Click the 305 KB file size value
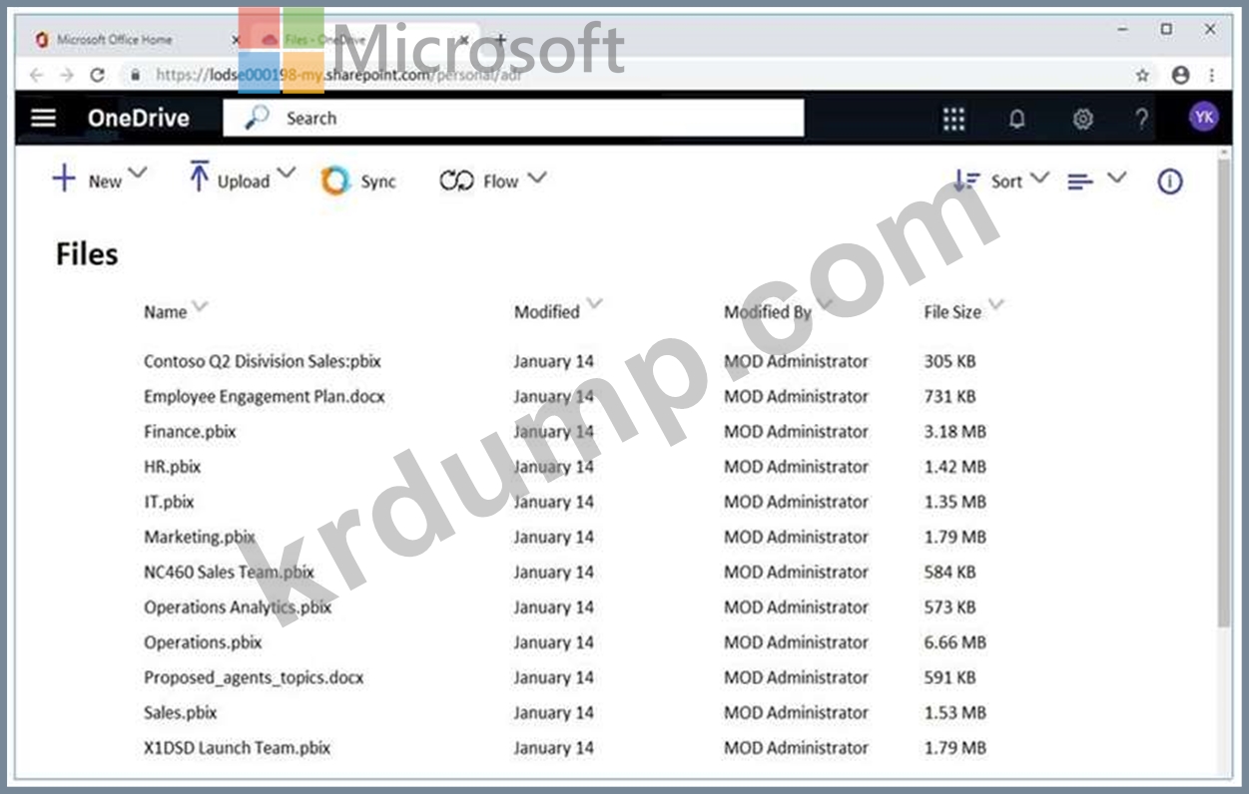The image size is (1249, 794). point(949,361)
